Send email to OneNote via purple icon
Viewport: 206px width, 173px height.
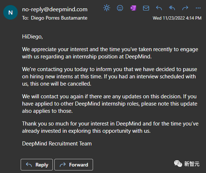click(133, 8)
